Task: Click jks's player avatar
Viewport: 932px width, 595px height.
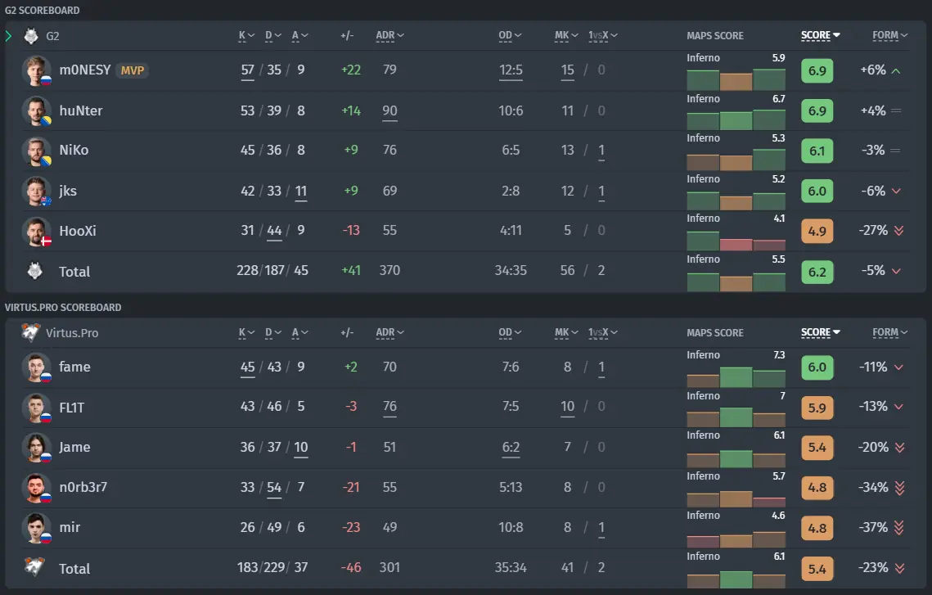Action: 36,191
